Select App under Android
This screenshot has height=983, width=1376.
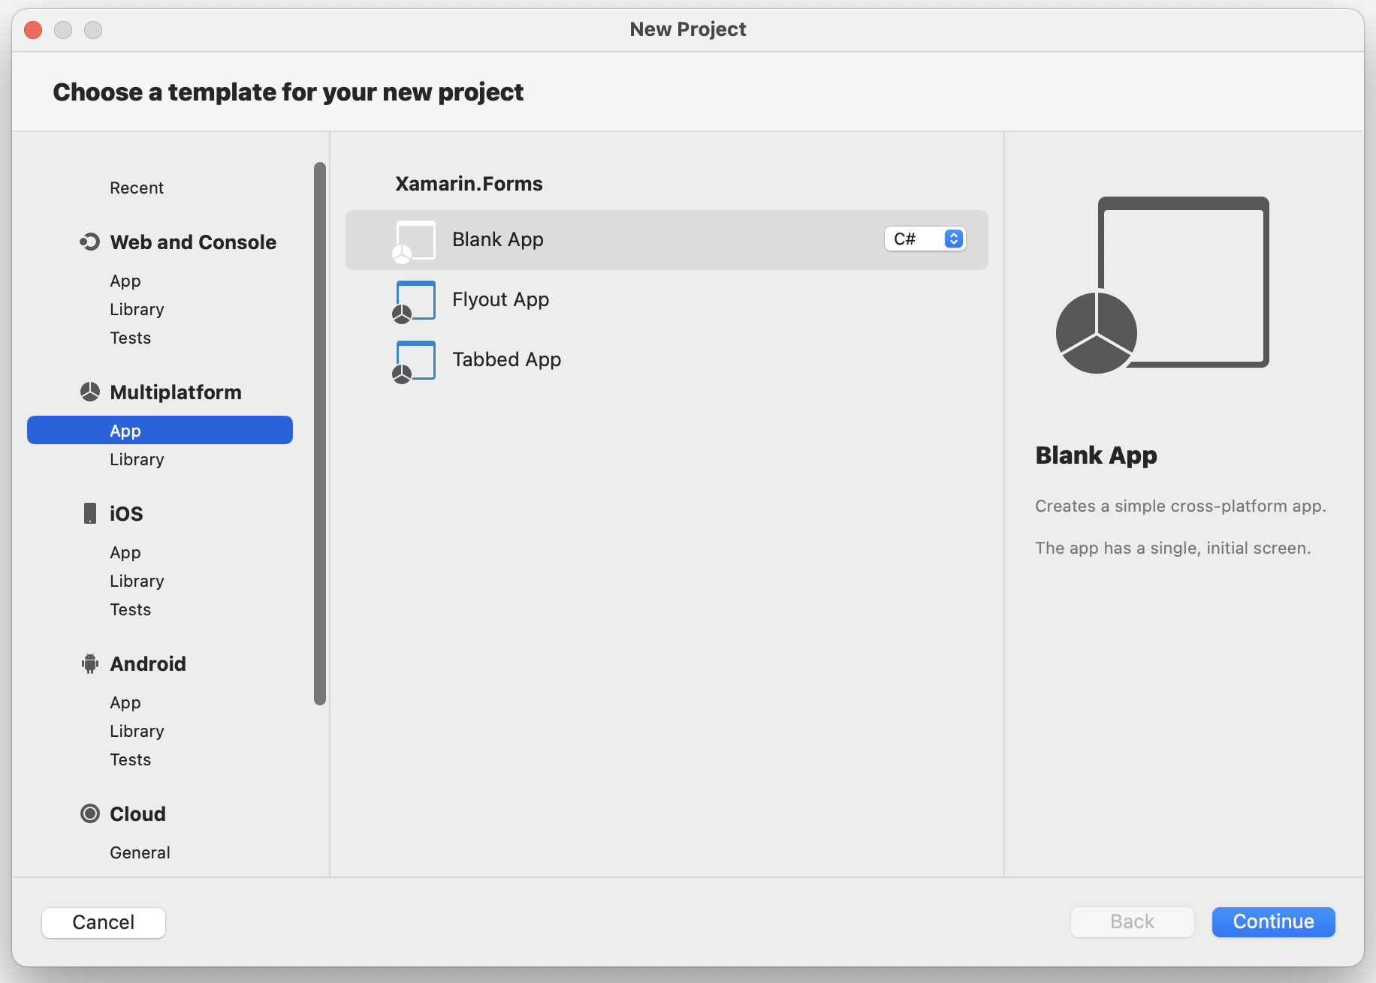point(125,702)
